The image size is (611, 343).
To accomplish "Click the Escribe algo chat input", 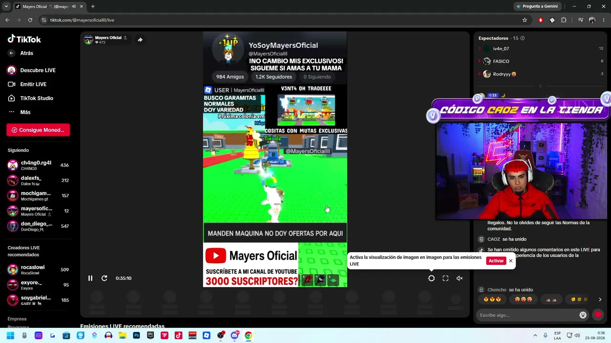I will (x=527, y=315).
